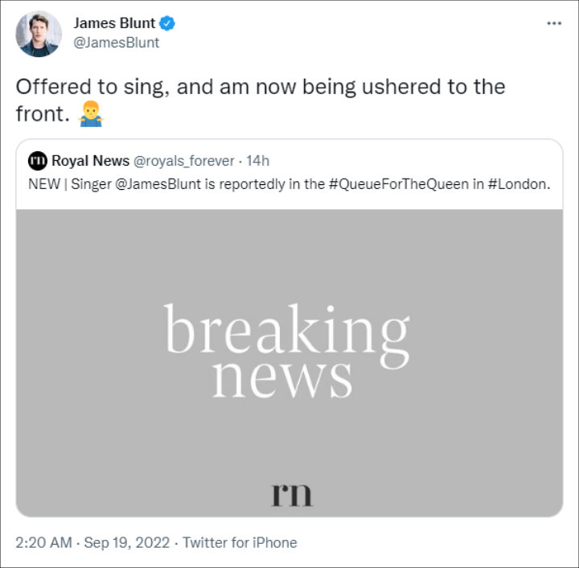Click the @royals_forever handle
The width and height of the screenshot is (579, 568).
[183, 161]
